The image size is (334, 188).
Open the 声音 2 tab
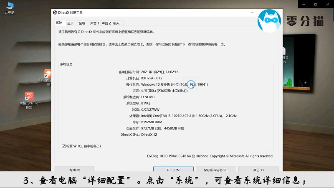[x=106, y=23]
